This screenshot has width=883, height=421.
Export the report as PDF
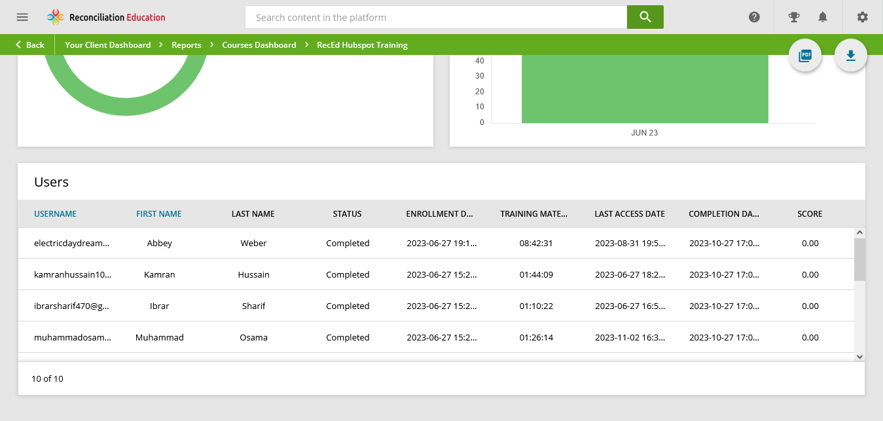pyautogui.click(x=804, y=55)
